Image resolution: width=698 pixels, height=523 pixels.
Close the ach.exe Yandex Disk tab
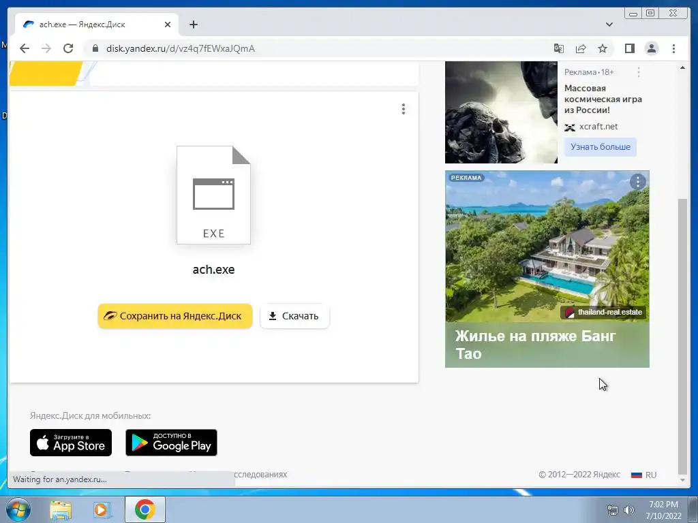pyautogui.click(x=168, y=25)
